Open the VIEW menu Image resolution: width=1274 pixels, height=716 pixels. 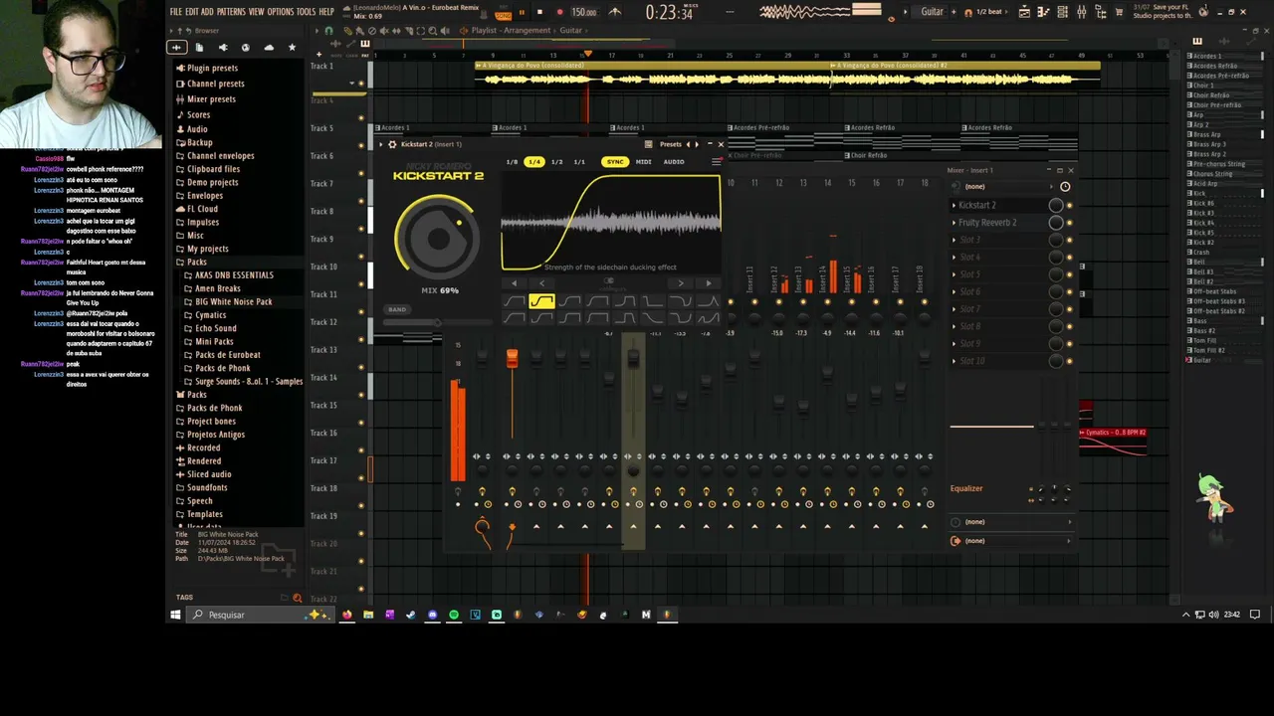click(256, 12)
